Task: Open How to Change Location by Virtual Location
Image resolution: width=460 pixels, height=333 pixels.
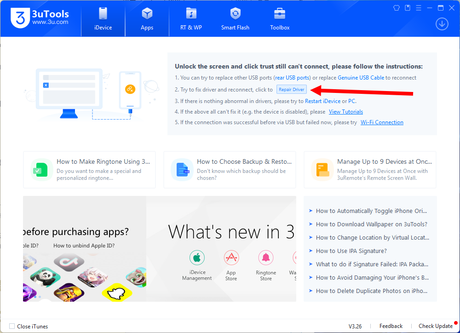Action: (372, 238)
